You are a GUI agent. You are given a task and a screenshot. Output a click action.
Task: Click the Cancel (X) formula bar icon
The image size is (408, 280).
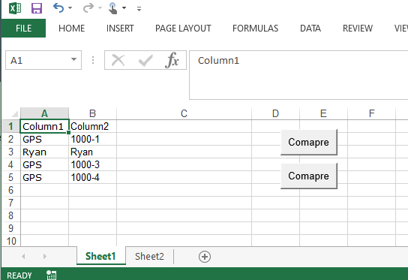(x=118, y=60)
